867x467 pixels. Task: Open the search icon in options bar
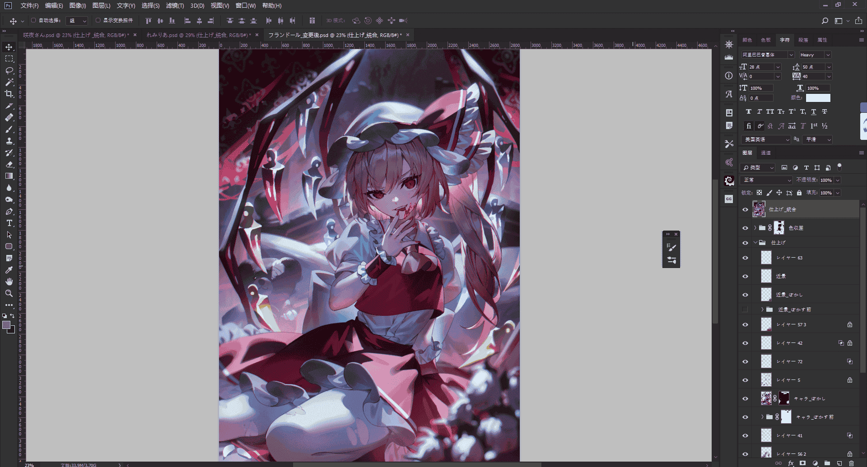(825, 21)
